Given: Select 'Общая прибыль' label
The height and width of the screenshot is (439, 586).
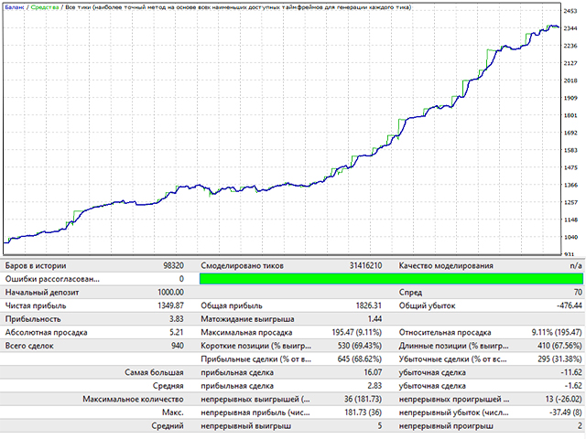Looking at the screenshot, I should [232, 305].
